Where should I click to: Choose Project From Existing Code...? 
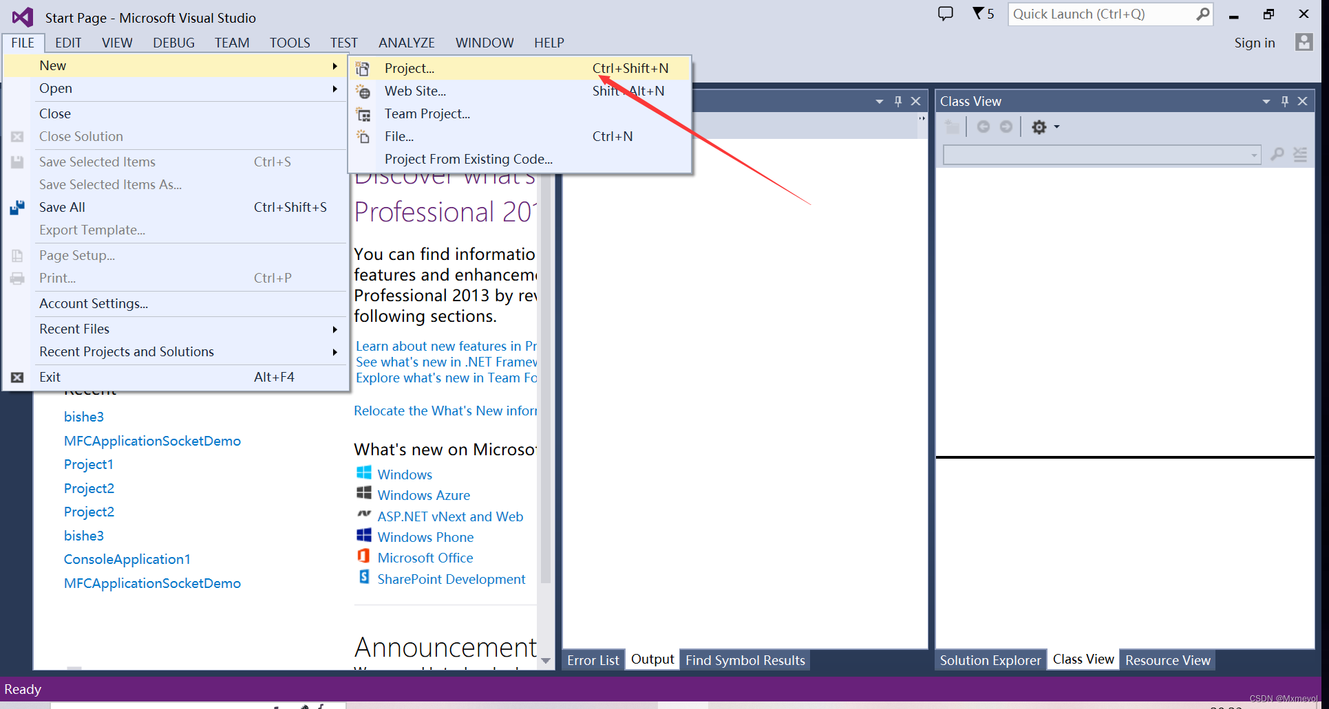point(520,160)
